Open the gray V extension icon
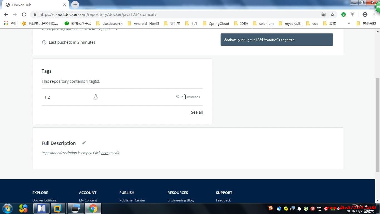Screen dimensions: 380x214 (x=352, y=14)
